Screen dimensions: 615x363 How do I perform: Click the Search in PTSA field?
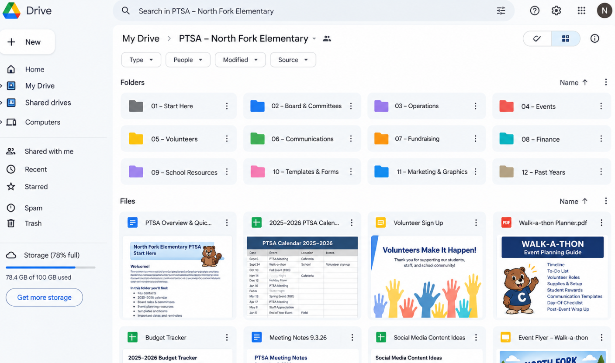314,11
